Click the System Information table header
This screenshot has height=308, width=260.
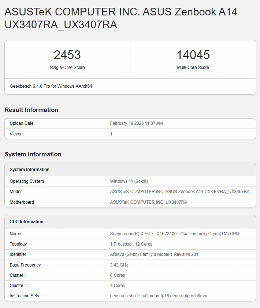tap(30, 170)
